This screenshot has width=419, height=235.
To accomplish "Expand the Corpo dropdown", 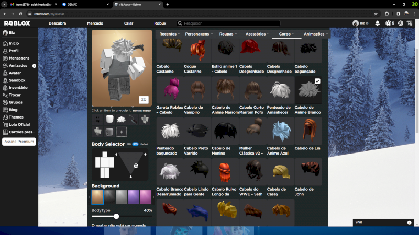I will (286, 34).
